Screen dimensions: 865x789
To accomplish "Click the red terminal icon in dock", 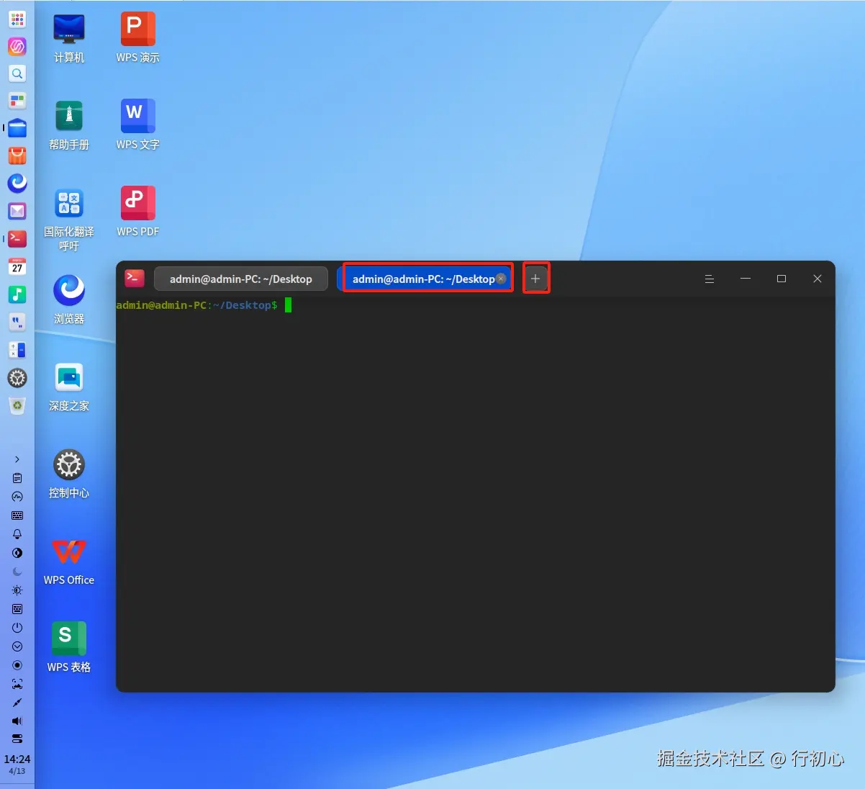I will pyautogui.click(x=17, y=238).
